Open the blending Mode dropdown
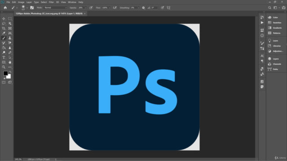Screen dimensions: 287x161 [x=56, y=8]
